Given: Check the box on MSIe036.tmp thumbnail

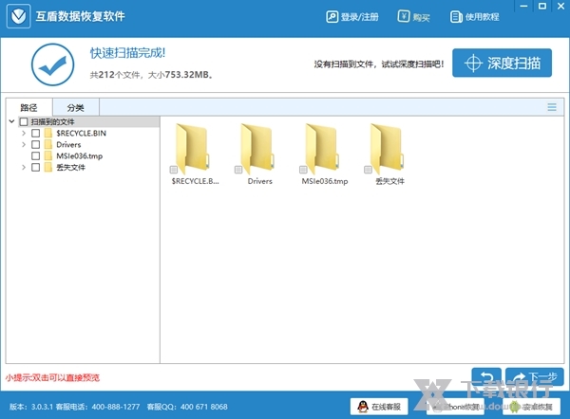Looking at the screenshot, I should click(303, 170).
